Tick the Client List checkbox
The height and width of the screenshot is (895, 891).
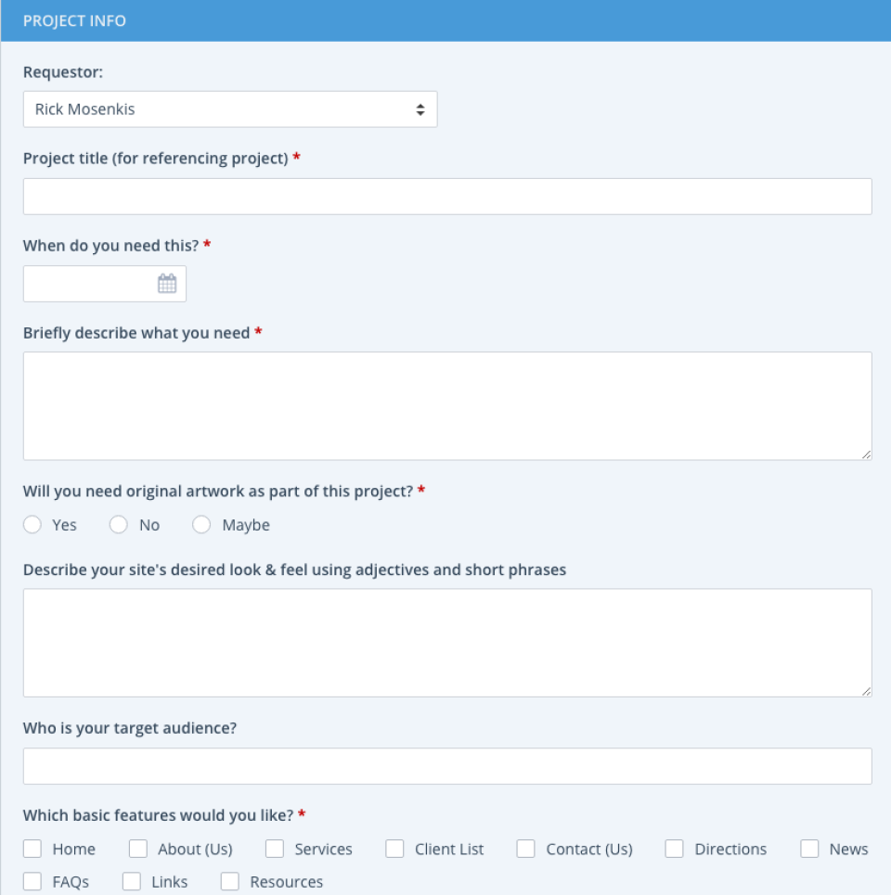tap(395, 849)
